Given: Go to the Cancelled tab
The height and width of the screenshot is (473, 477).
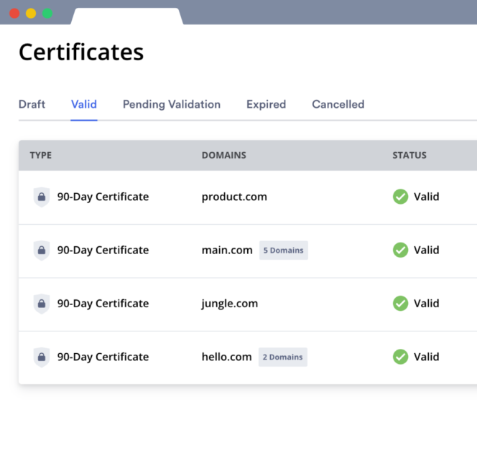Looking at the screenshot, I should 338,104.
